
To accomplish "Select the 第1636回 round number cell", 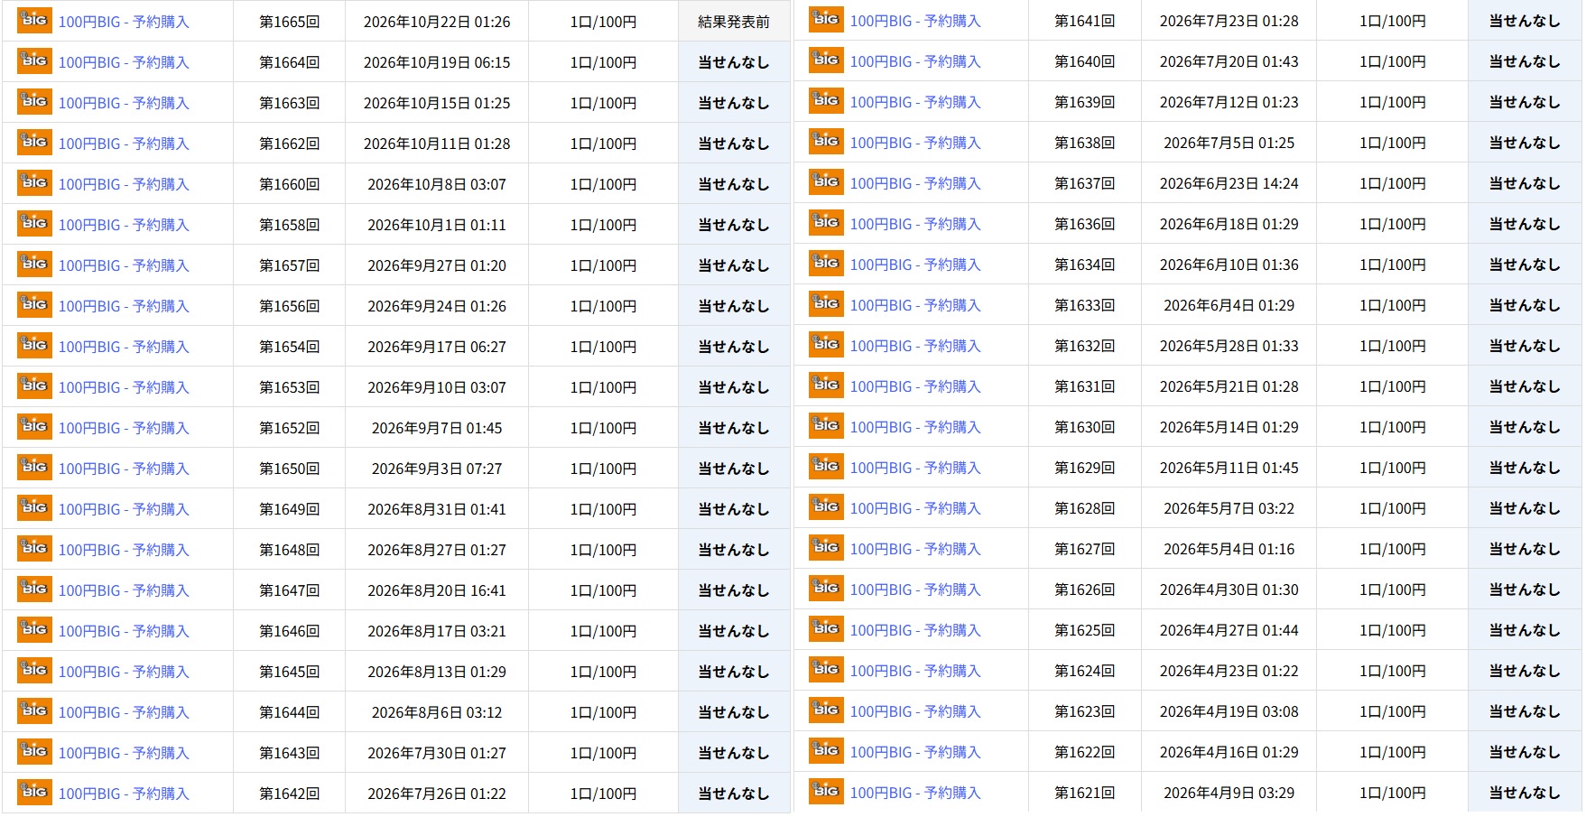I will coord(1084,224).
